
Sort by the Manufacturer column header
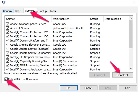pos(70,19)
